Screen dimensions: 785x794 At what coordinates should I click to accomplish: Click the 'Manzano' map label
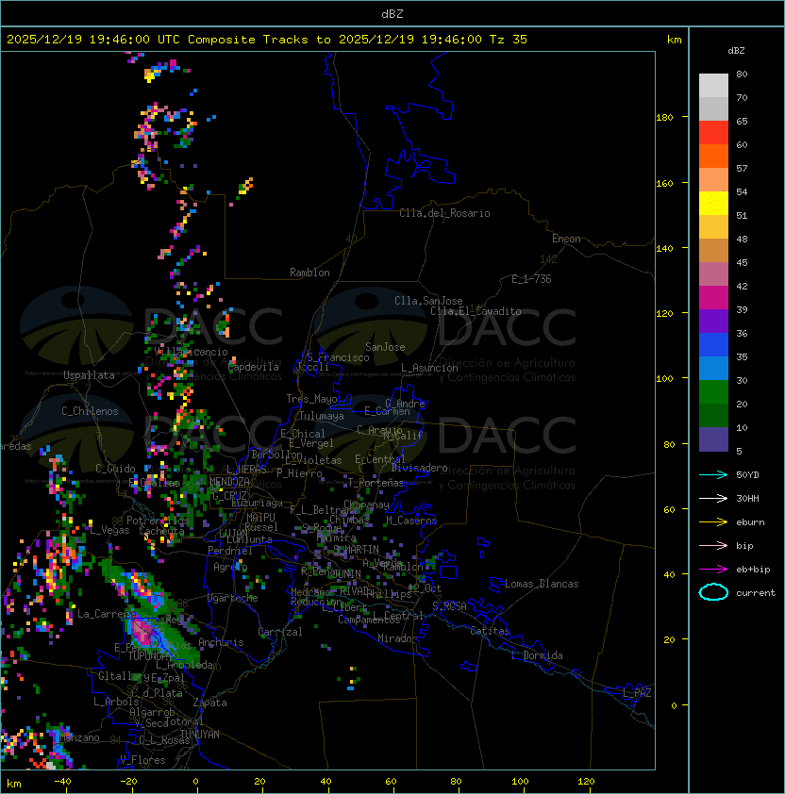(x=79, y=737)
